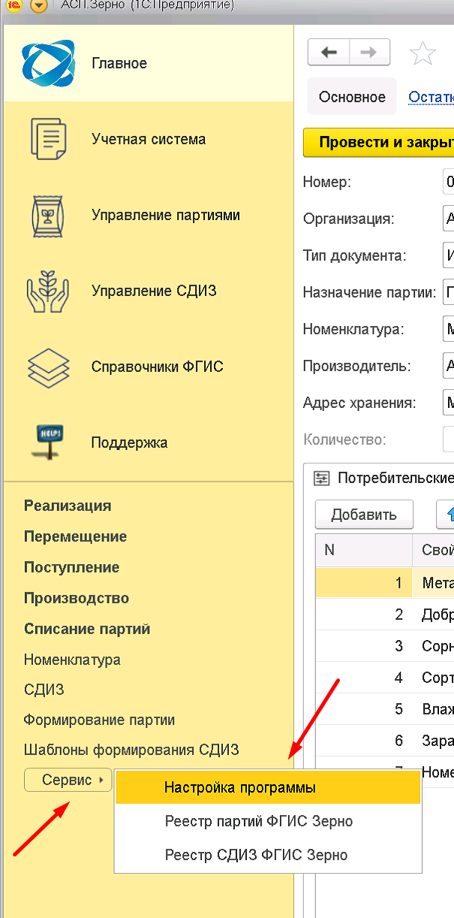Click the Номенклатура field in form
The image size is (454, 918).
pyautogui.click(x=448, y=329)
